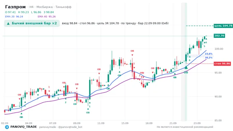Screen dimensions: 233x131
Task: Click the 'L 96.86' low value
Action: pyautogui.click(x=36, y=12)
